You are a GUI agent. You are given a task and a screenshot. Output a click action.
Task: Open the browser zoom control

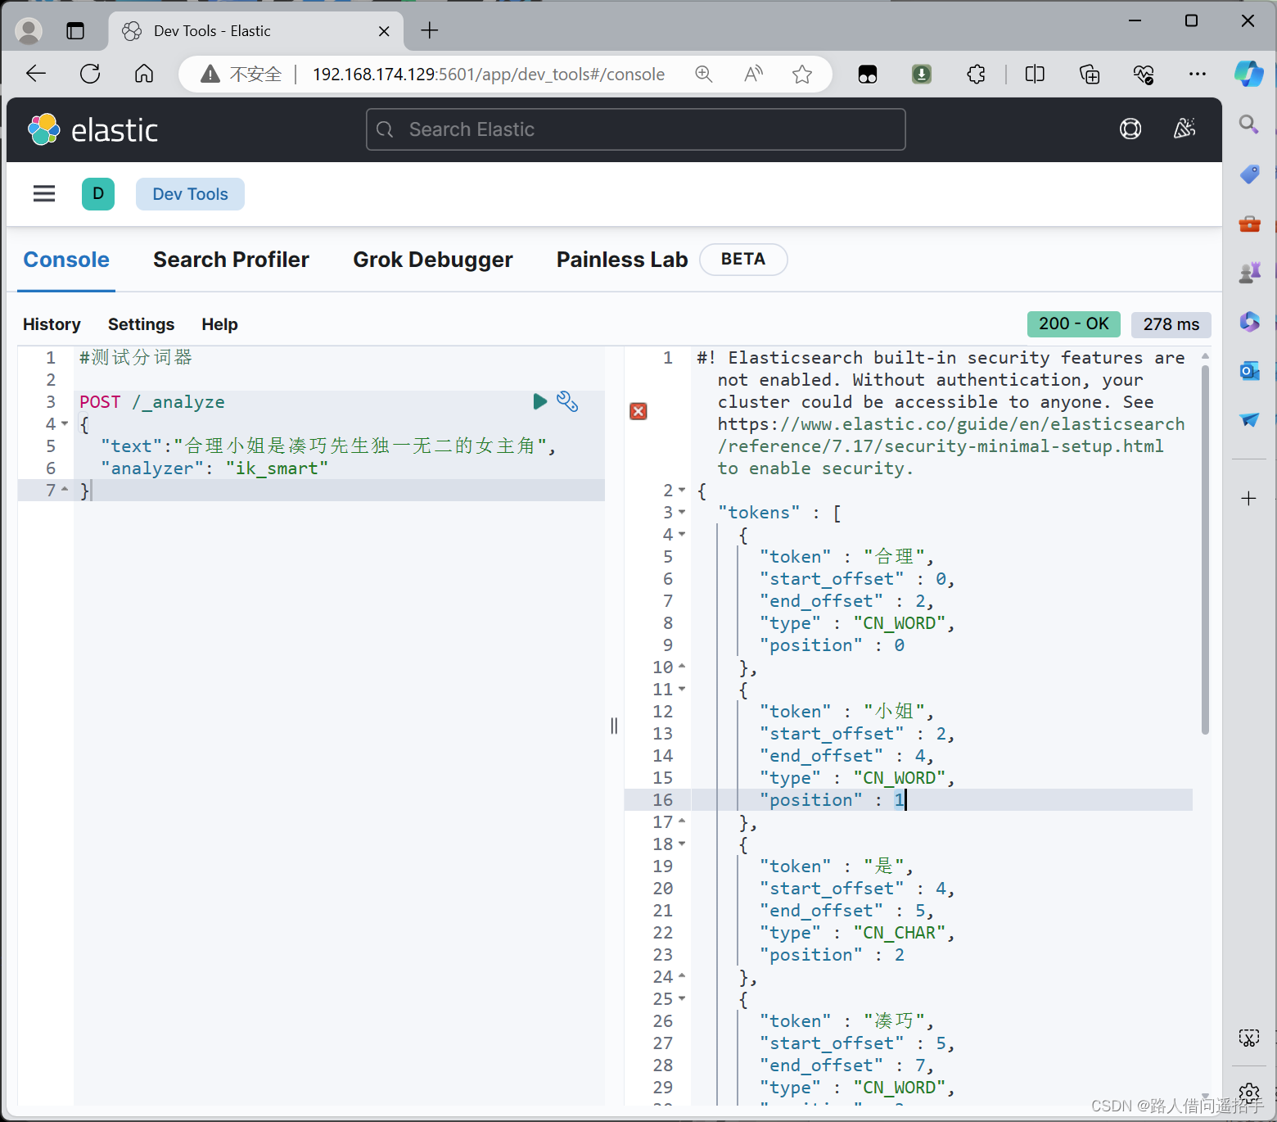pos(704,75)
